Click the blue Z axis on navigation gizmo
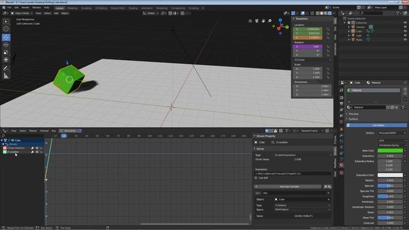Viewport: 409px width, 230px height. (x=280, y=20)
